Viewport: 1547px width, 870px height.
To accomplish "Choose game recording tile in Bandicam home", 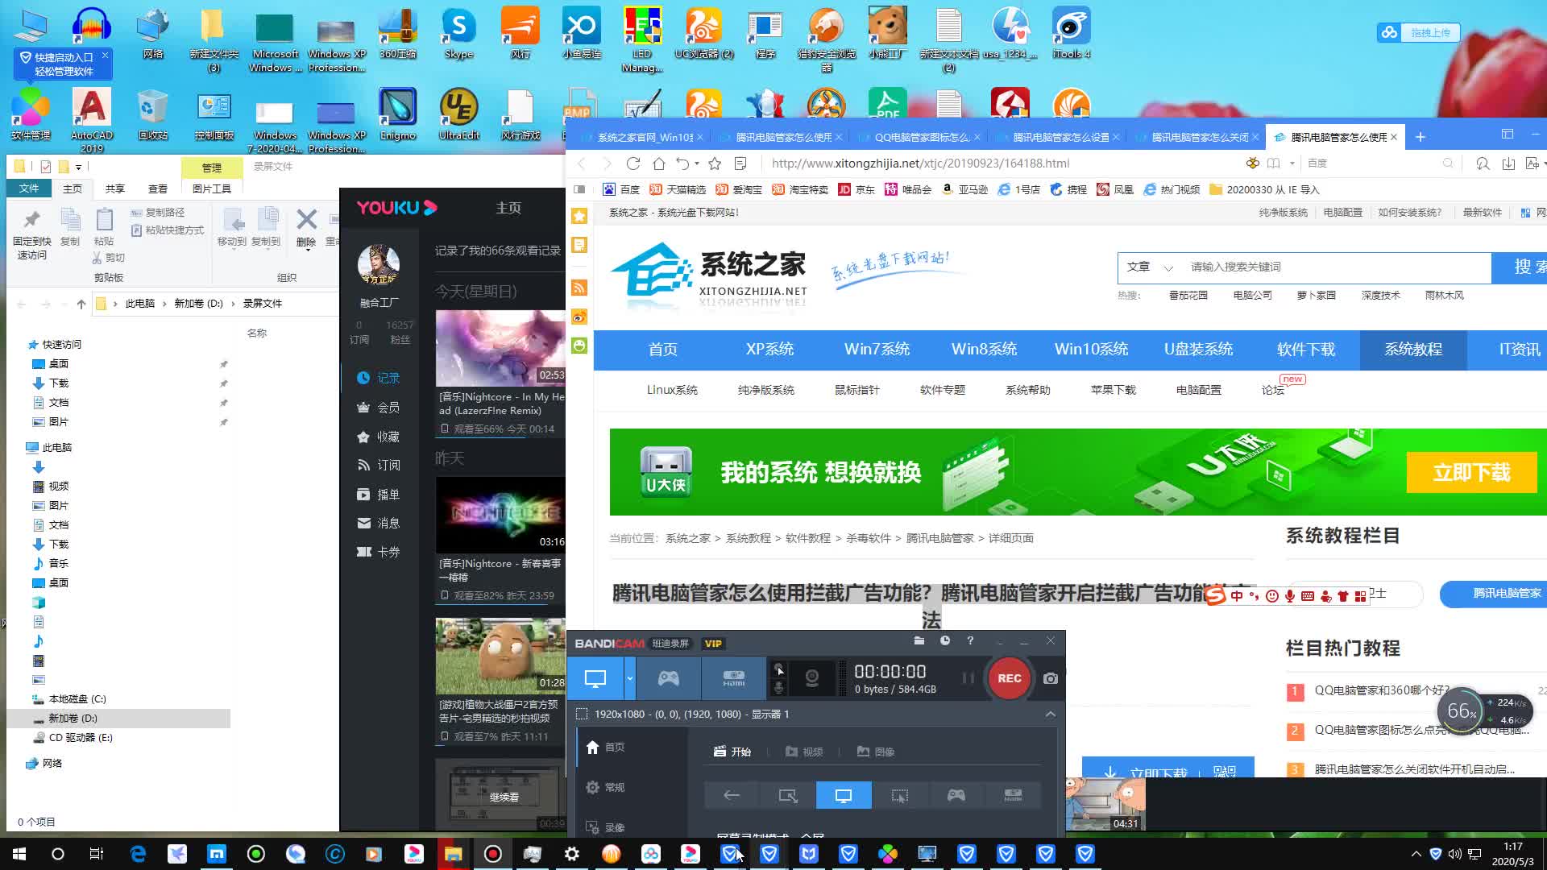I will (956, 795).
